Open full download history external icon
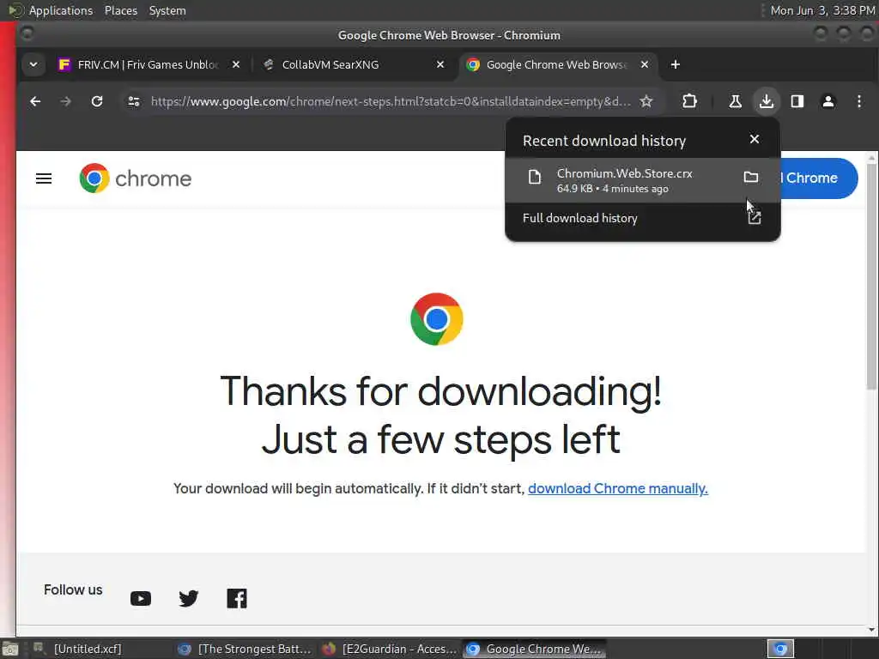This screenshot has height=659, width=879. [755, 217]
